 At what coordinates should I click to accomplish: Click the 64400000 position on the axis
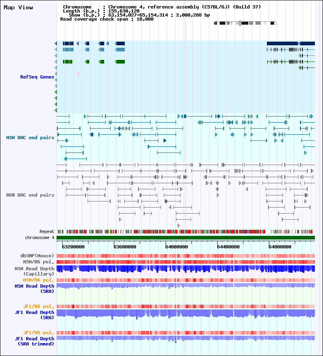228,247
